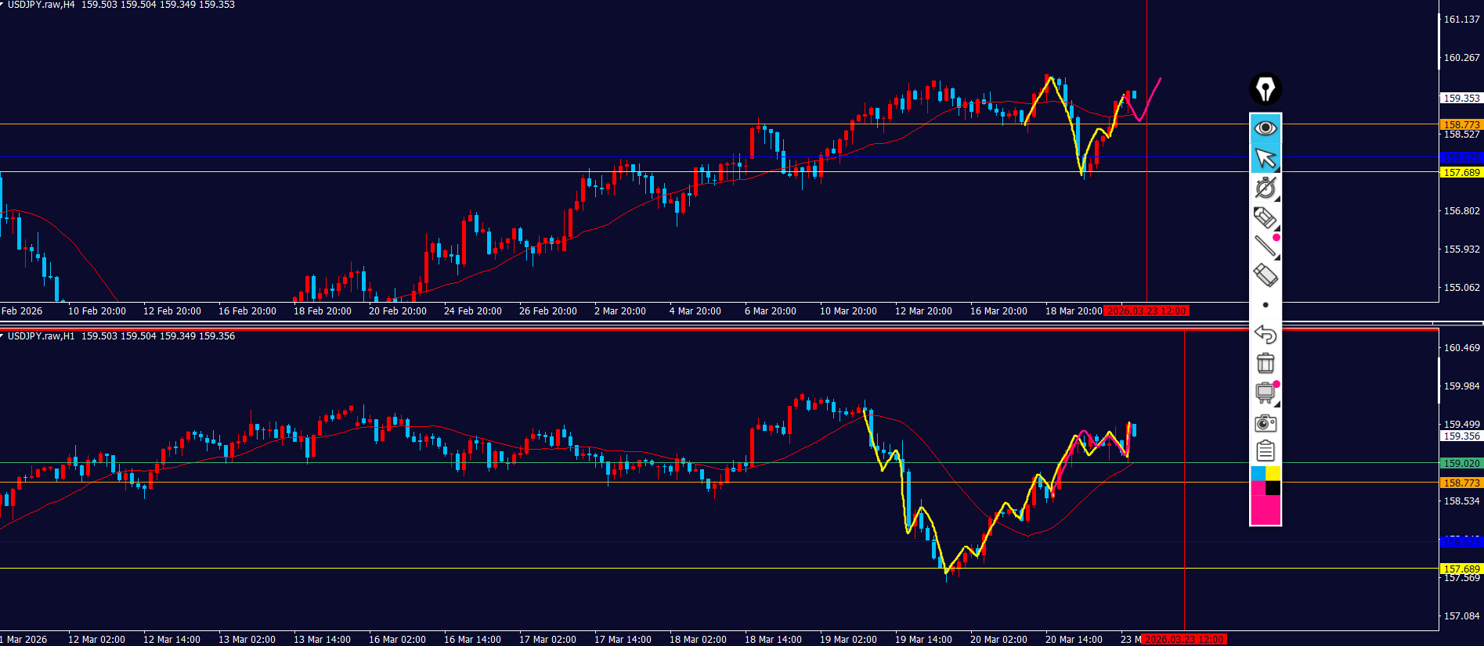1484x646 pixels.
Task: Click the USDJPY.raw,H1 chart title
Action: click(41, 336)
